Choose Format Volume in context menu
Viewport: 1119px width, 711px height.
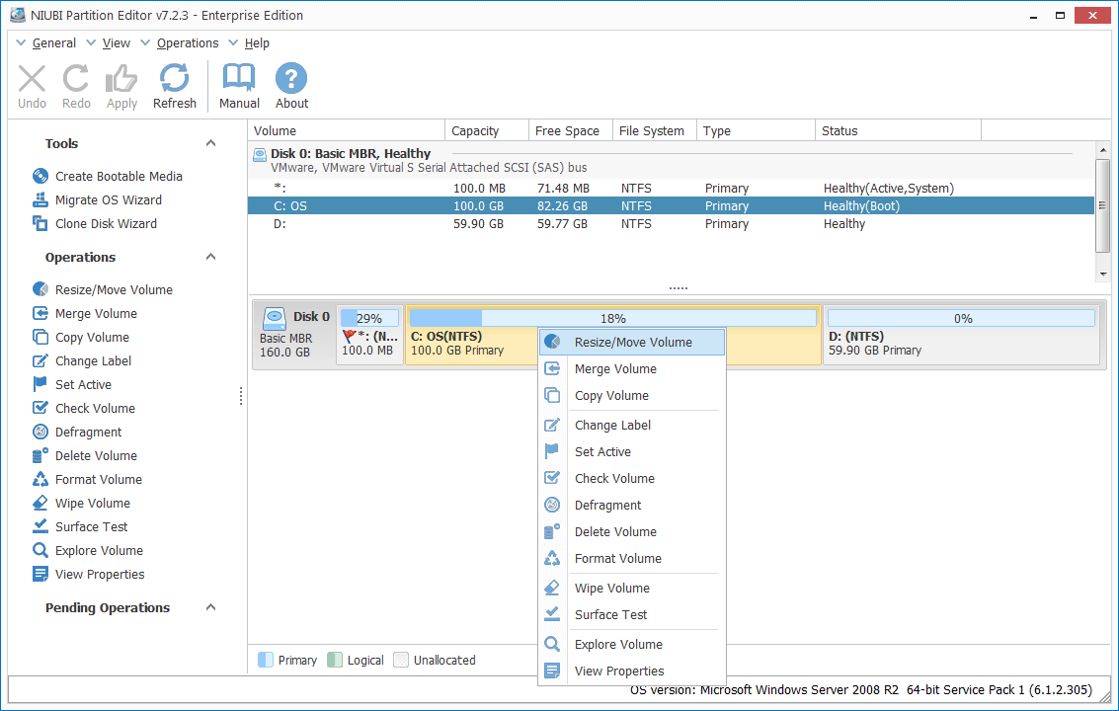click(x=632, y=558)
